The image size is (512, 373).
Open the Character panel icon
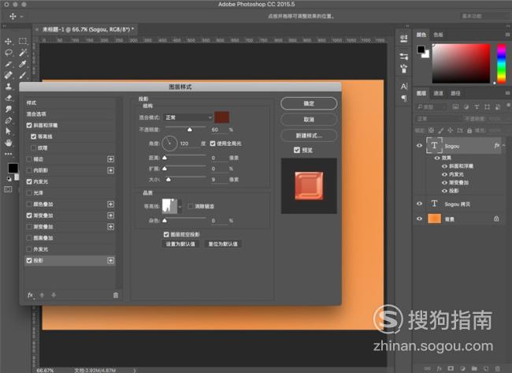(404, 86)
